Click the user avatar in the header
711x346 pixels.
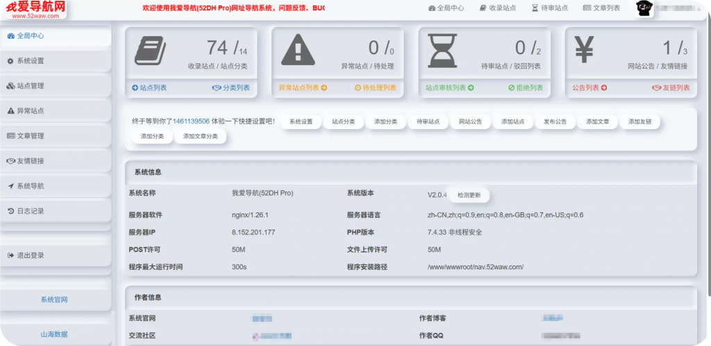point(644,8)
